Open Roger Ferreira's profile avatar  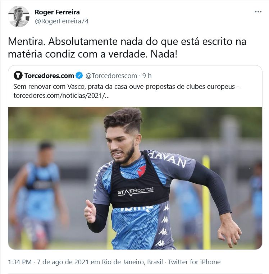[x=19, y=17]
